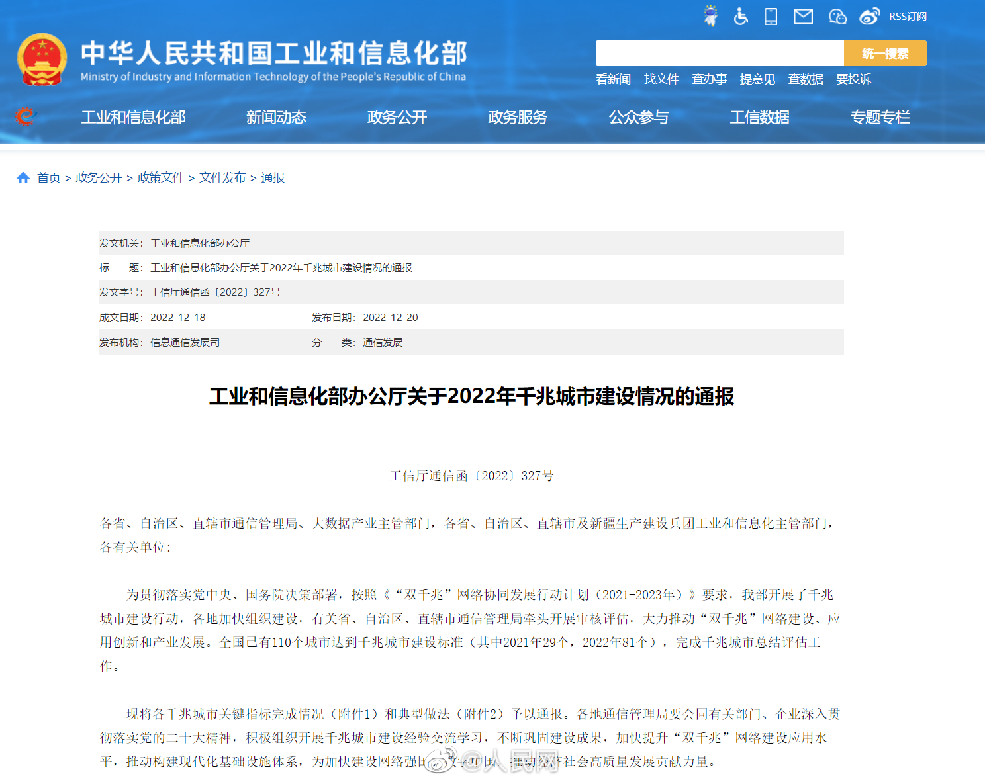Click document number 工信厅通信函〔2022〕327号 in table

215,292
